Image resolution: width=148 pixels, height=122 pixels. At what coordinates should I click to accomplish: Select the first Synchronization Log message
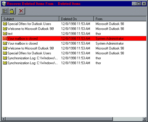click(74, 58)
